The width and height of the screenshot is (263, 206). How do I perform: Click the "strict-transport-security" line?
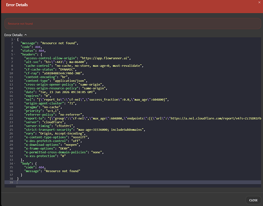[x=84, y=130]
